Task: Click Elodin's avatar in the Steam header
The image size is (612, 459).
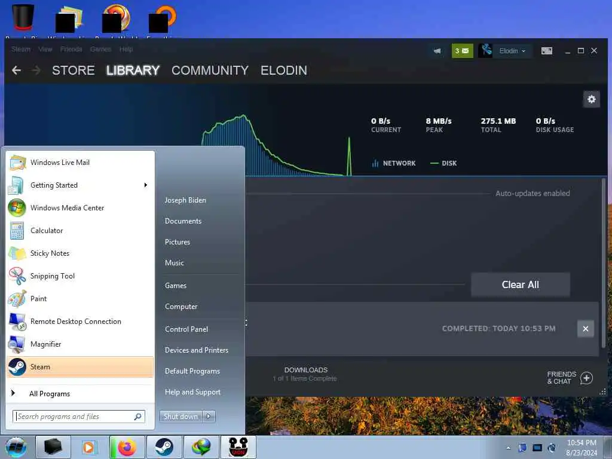Action: [485, 51]
